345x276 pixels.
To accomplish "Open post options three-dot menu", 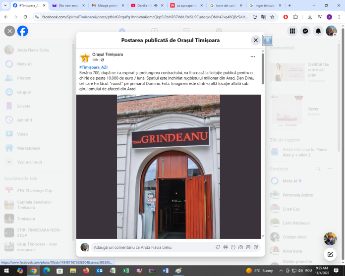I will 253,57.
